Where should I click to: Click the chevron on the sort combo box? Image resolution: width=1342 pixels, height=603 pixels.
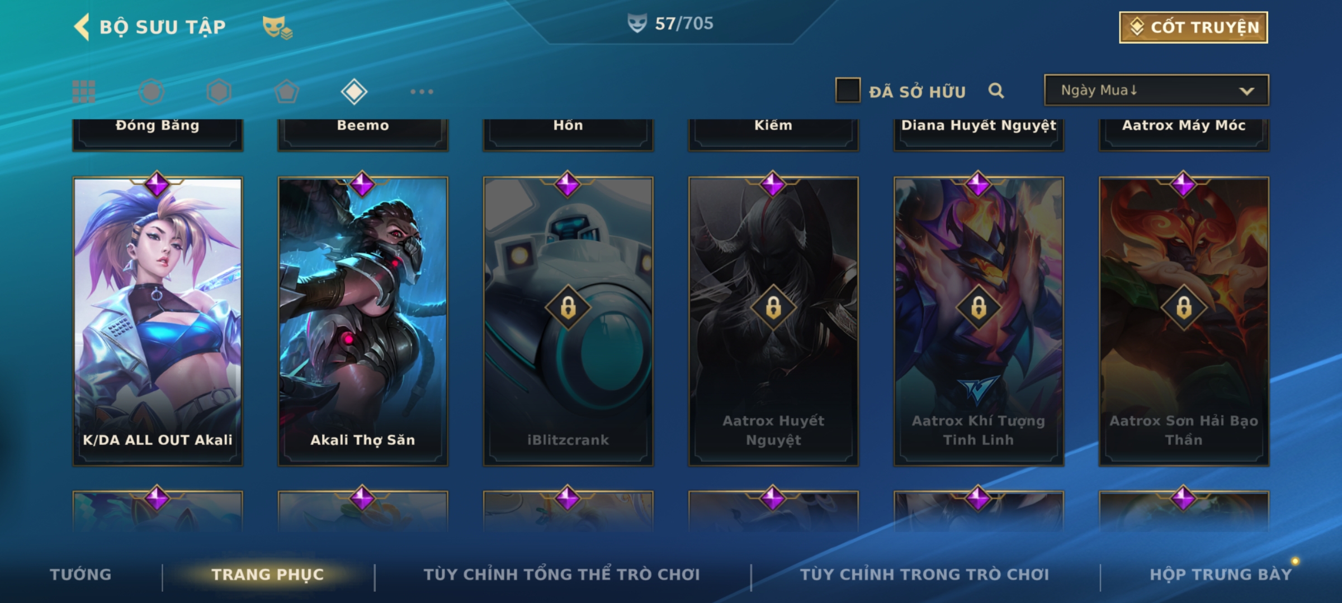click(x=1246, y=91)
